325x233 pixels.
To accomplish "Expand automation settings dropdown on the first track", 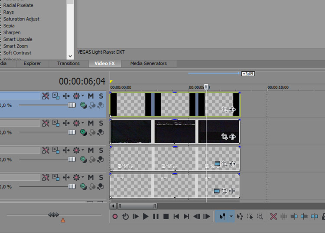I will point(83,96).
